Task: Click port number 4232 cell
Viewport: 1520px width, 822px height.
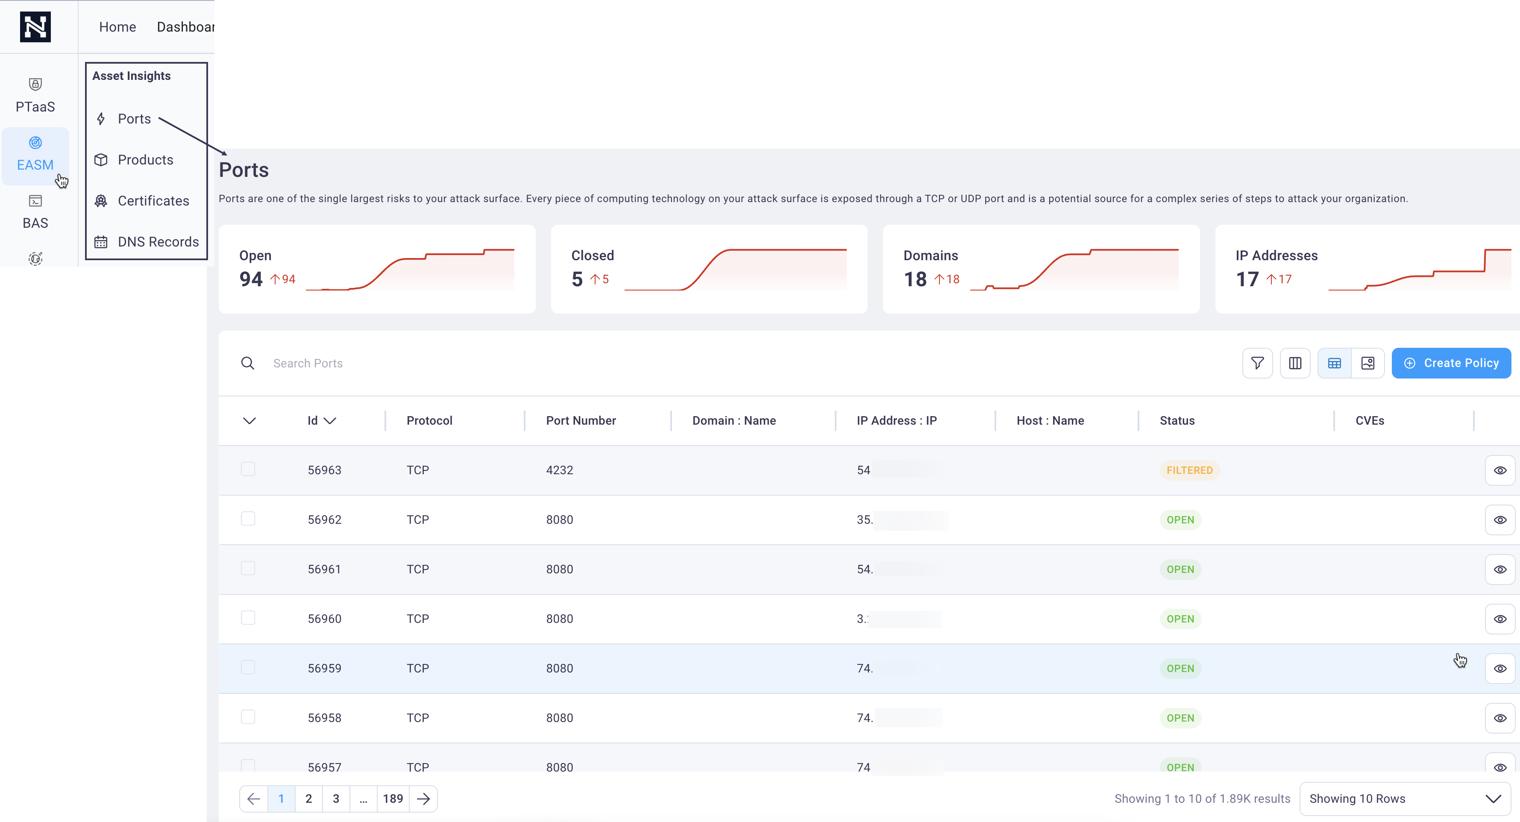Action: [559, 470]
